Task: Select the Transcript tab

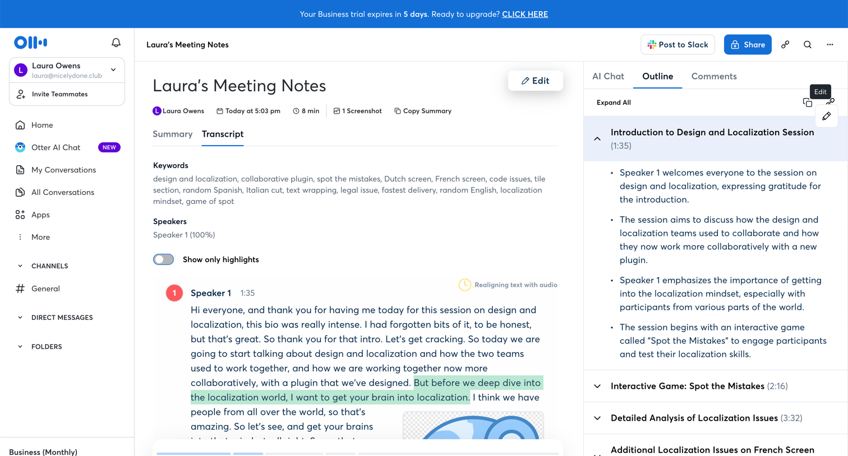Action: pos(223,134)
